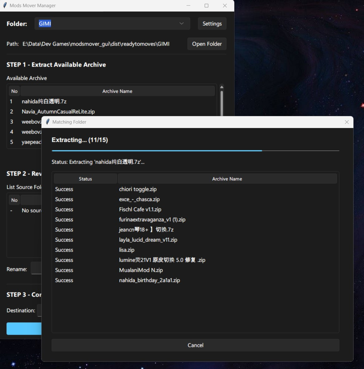Click the Destination input field
This screenshot has height=369, width=364.
coord(40,310)
